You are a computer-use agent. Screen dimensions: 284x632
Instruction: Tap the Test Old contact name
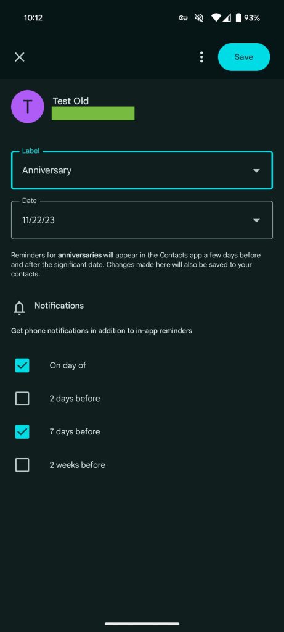pyautogui.click(x=70, y=101)
